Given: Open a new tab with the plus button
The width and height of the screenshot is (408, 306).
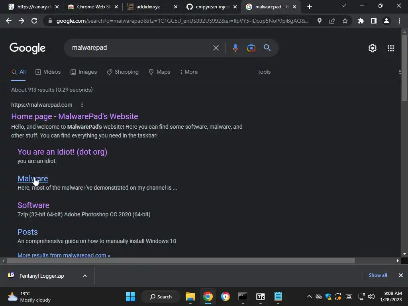Looking at the screenshot, I should pyautogui.click(x=309, y=7).
